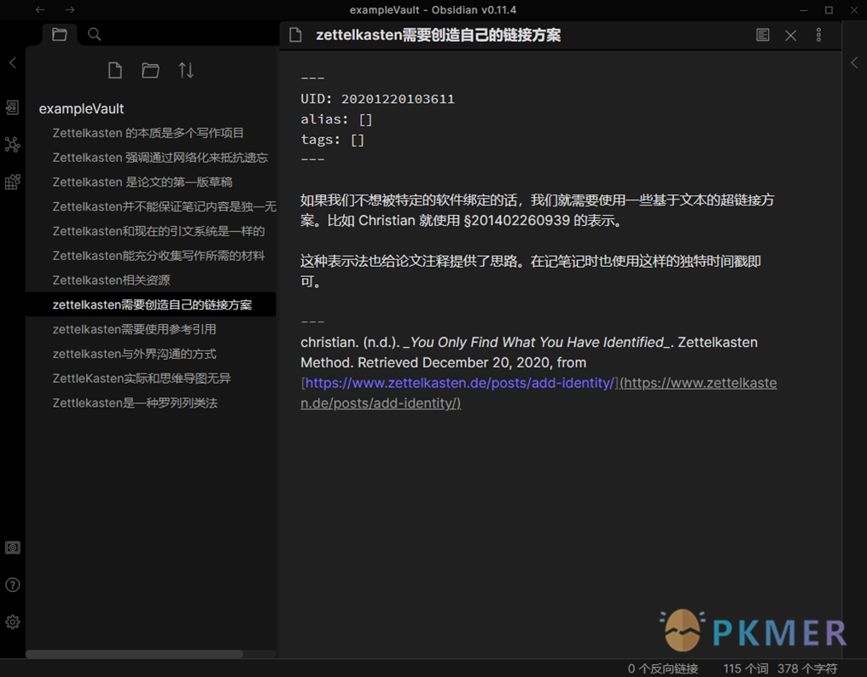Select the exampleVault root folder
Image resolution: width=867 pixels, height=677 pixels.
(81, 109)
